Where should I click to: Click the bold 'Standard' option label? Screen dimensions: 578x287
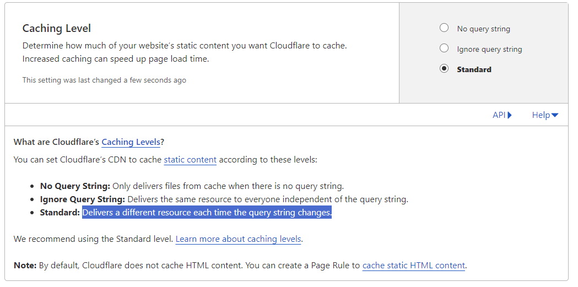click(x=474, y=69)
